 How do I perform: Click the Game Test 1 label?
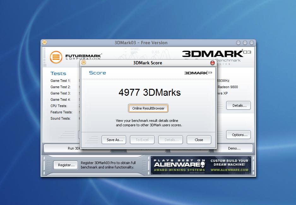[60, 81]
